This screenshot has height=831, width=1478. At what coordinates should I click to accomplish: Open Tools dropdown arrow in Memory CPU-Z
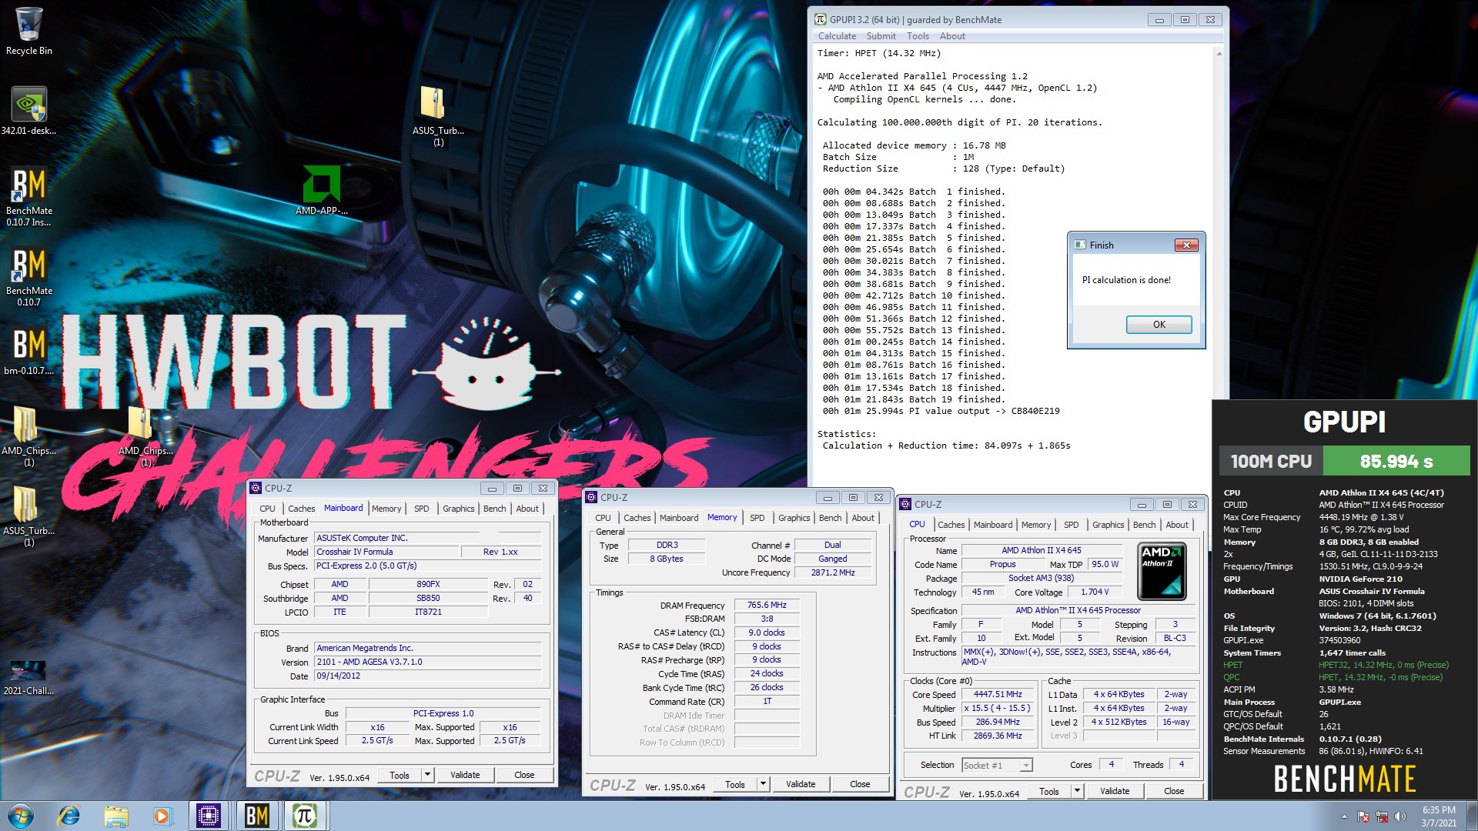pos(763,784)
